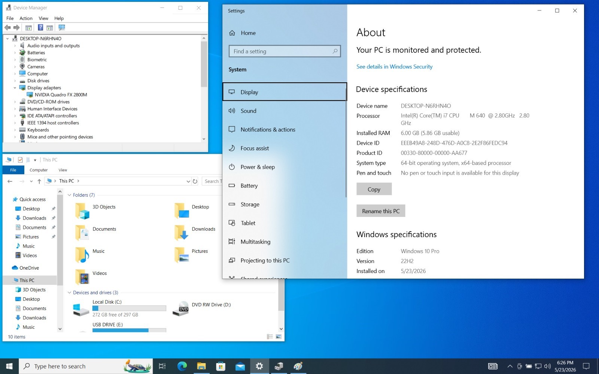The image size is (599, 374).
Task: Open Notifications & actions settings
Action: click(x=285, y=129)
